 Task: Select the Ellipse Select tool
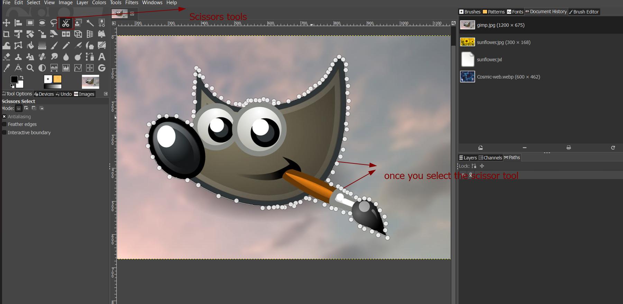pos(42,23)
